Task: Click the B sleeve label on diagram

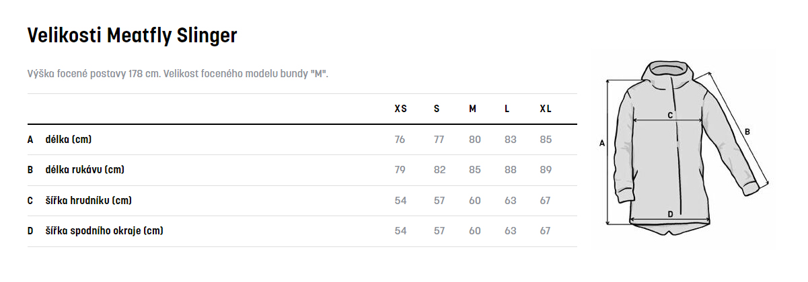Action: pyautogui.click(x=747, y=132)
